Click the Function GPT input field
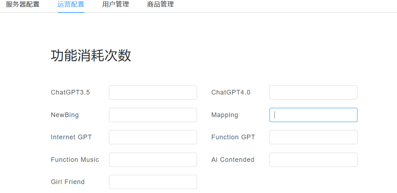This screenshot has width=397, height=193. [x=314, y=137]
